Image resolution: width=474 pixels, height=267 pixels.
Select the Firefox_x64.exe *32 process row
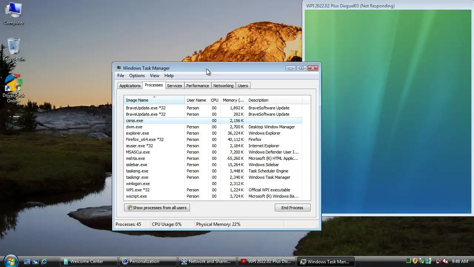[x=213, y=139]
